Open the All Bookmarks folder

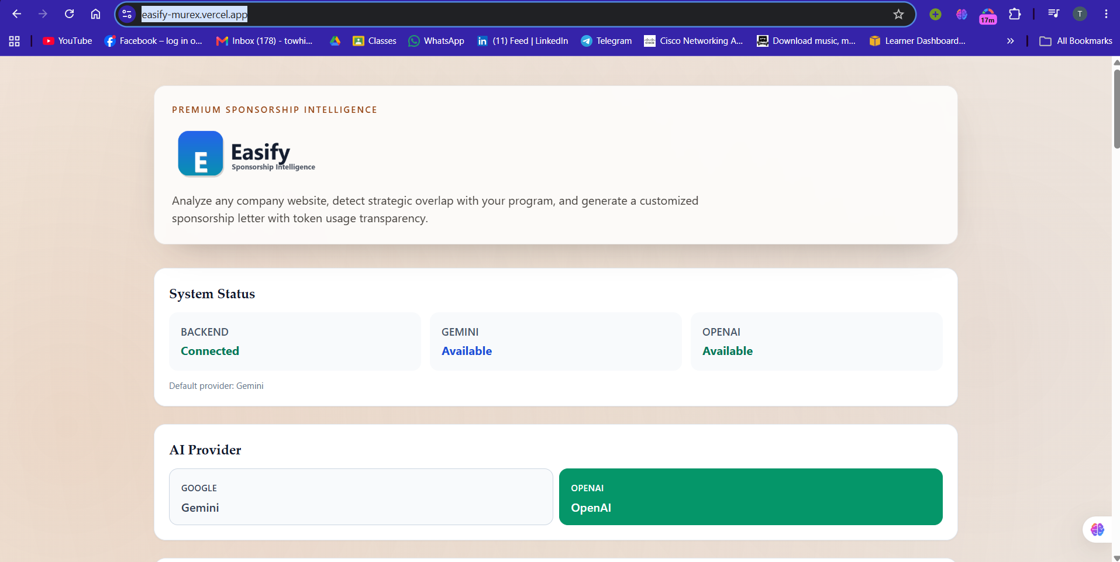(x=1076, y=41)
